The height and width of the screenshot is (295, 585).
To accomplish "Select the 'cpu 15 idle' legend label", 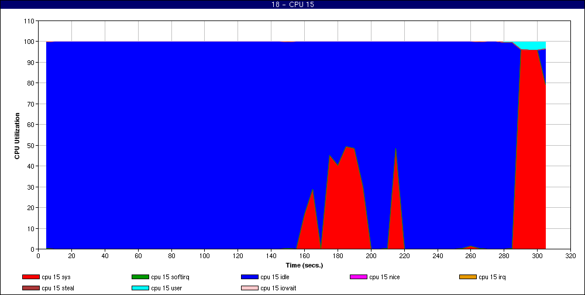I will click(275, 277).
